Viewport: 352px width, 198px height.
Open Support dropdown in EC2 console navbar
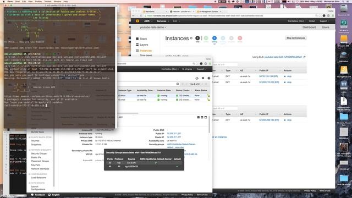(x=201, y=69)
